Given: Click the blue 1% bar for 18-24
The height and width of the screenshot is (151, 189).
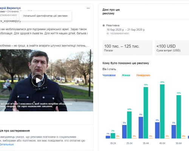Looking at the screenshot, I should click(x=108, y=137).
